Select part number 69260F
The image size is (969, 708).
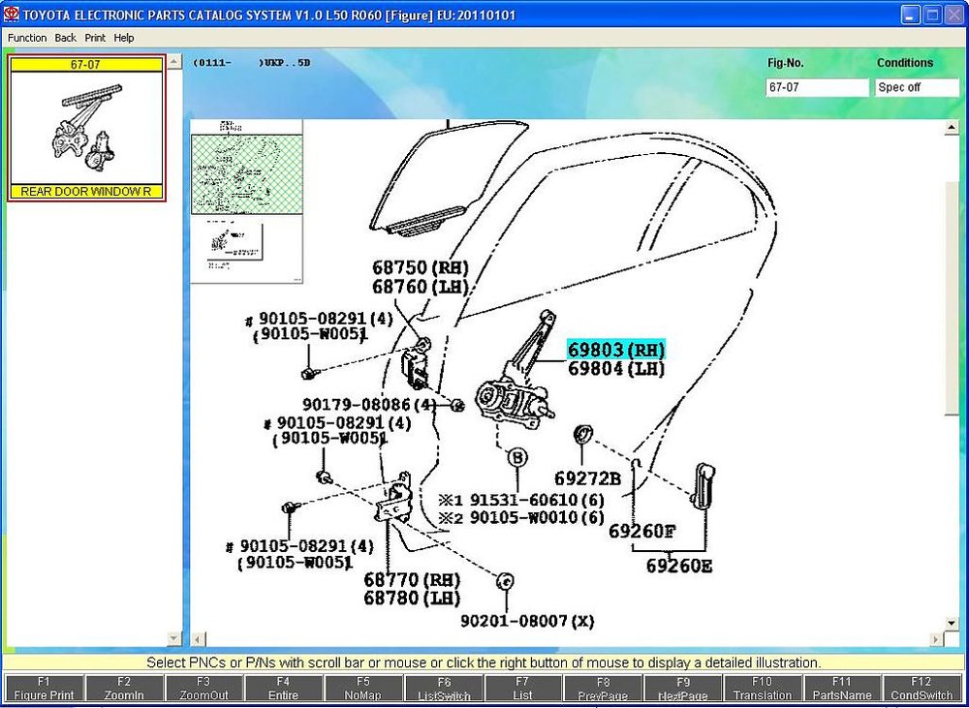642,531
